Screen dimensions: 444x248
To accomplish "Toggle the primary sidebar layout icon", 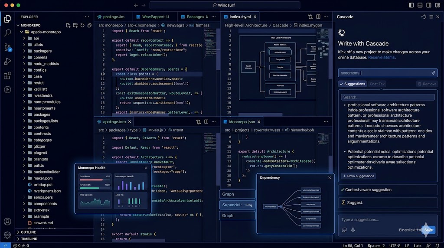I will tap(411, 5).
